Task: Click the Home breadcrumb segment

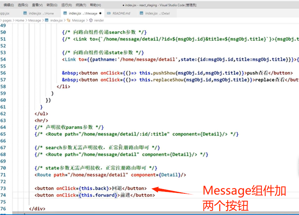Action: [20, 20]
